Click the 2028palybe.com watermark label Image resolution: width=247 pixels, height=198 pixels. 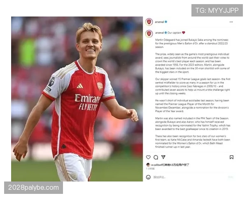coord(33,188)
